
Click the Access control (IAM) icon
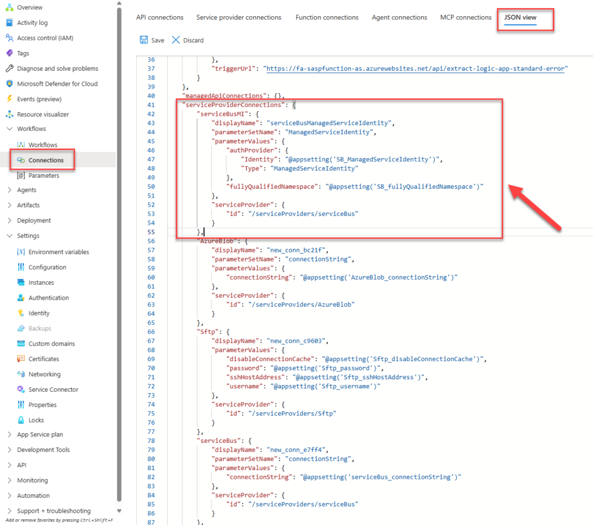pos(9,38)
